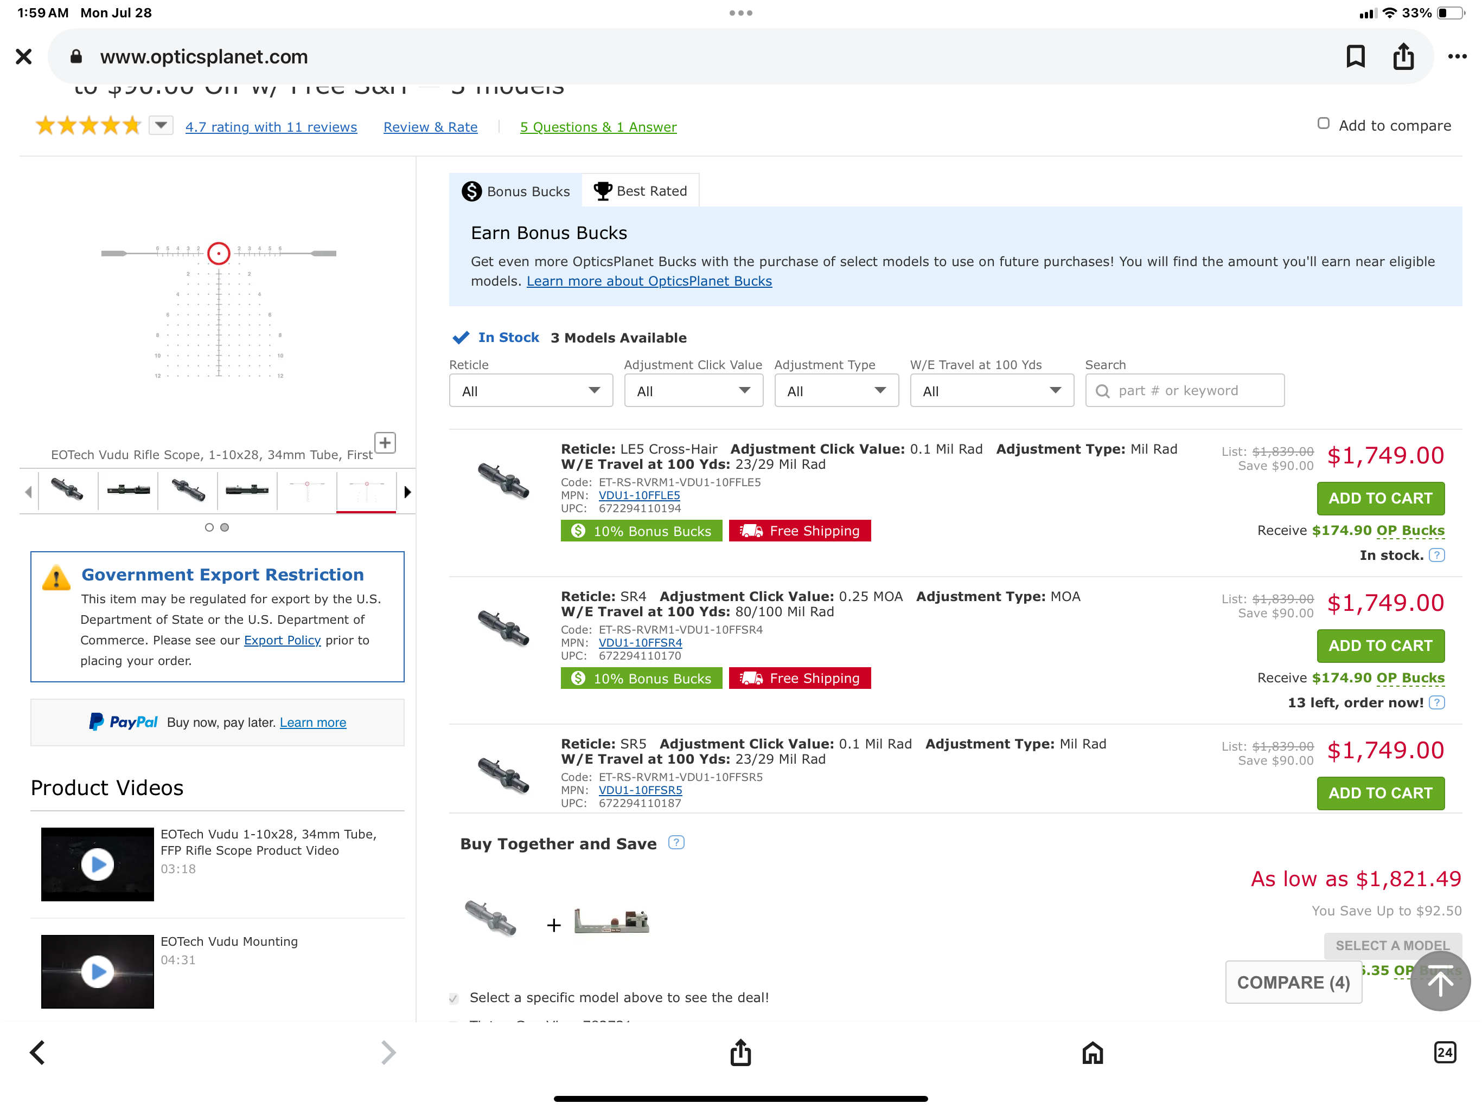Viewport: 1482px width, 1110px height.
Task: Click the SELECT A MODEL button
Action: (x=1392, y=945)
